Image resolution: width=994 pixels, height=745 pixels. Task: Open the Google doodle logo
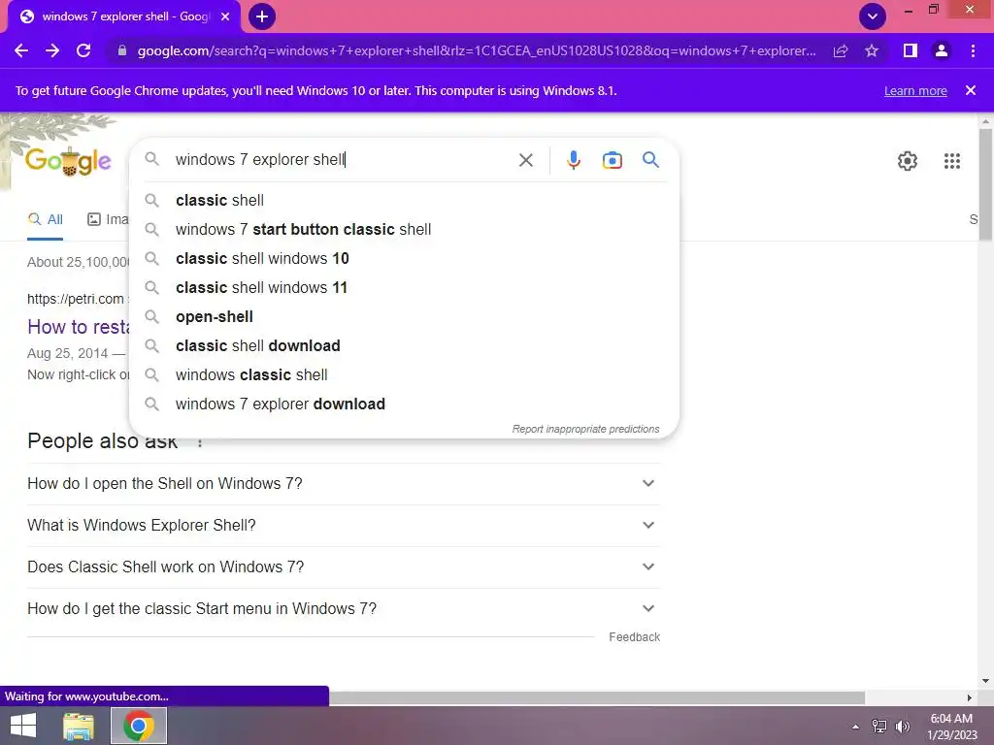tap(69, 161)
